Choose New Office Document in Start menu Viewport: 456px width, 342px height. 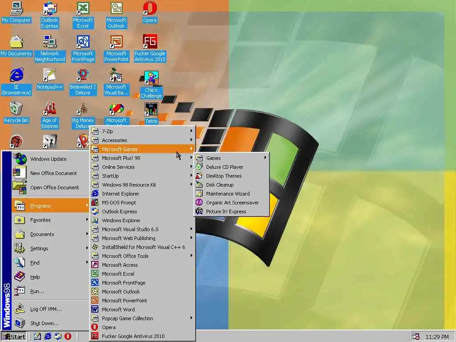(50, 173)
